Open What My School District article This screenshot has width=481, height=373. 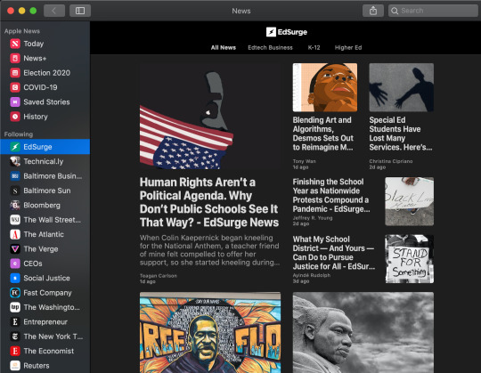(x=334, y=253)
